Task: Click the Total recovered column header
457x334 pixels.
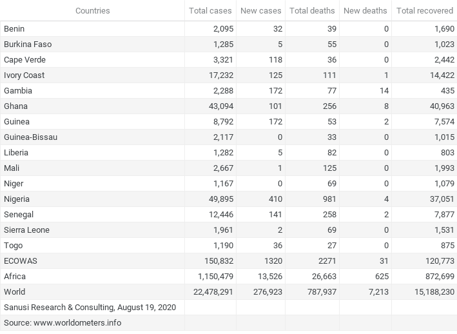Action: (423, 11)
